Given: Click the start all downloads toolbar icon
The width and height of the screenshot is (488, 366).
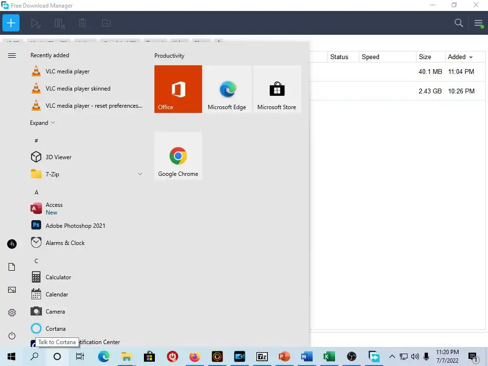Looking at the screenshot, I should [x=35, y=23].
